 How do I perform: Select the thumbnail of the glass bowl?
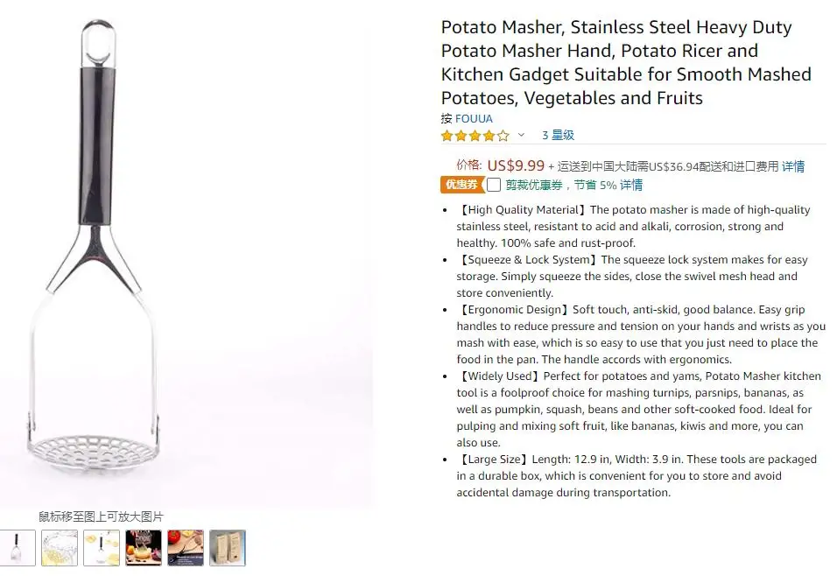(x=60, y=548)
